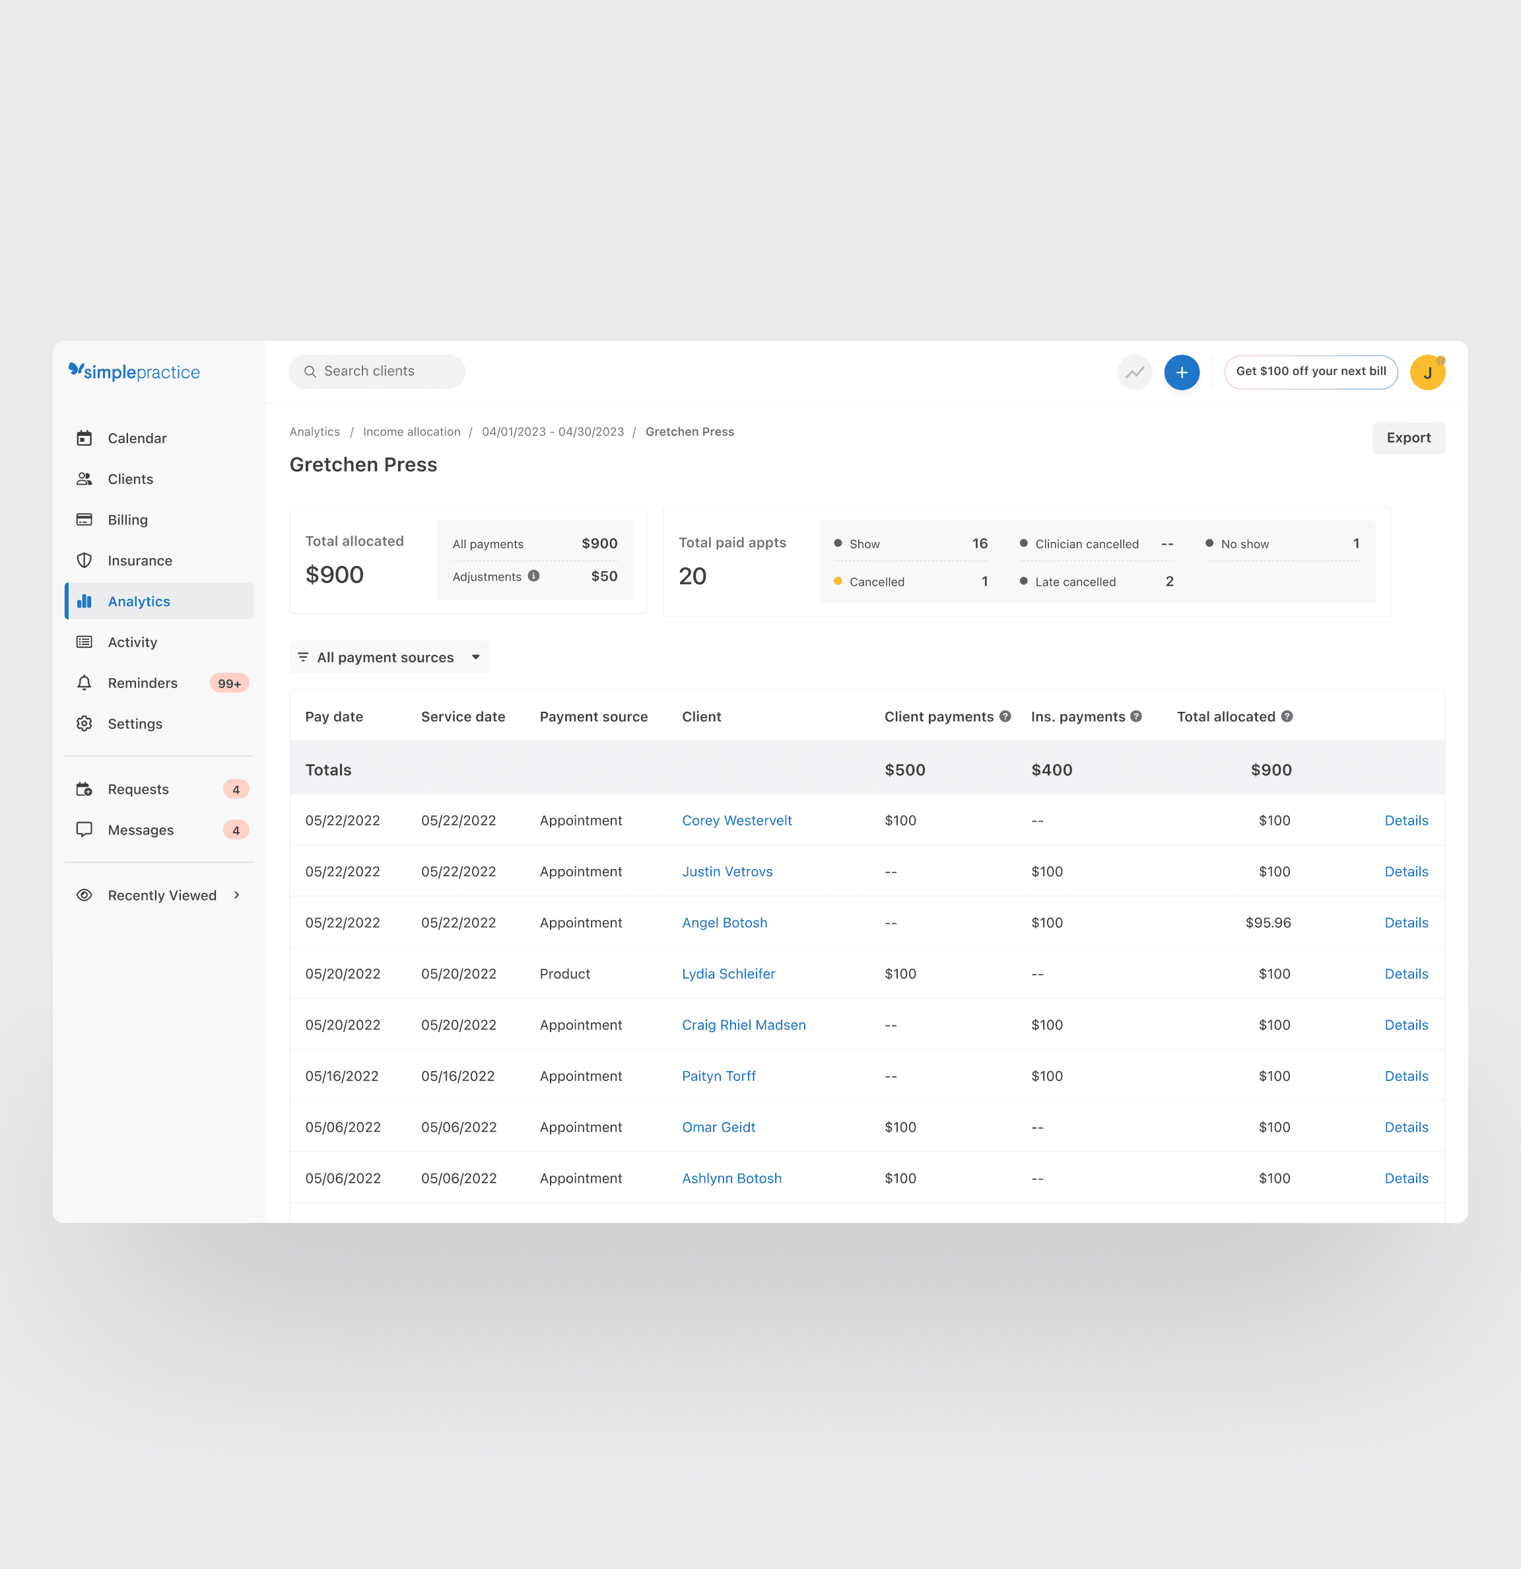1521x1569 pixels.
Task: Click Get $100 off your next bill
Action: click(x=1310, y=371)
